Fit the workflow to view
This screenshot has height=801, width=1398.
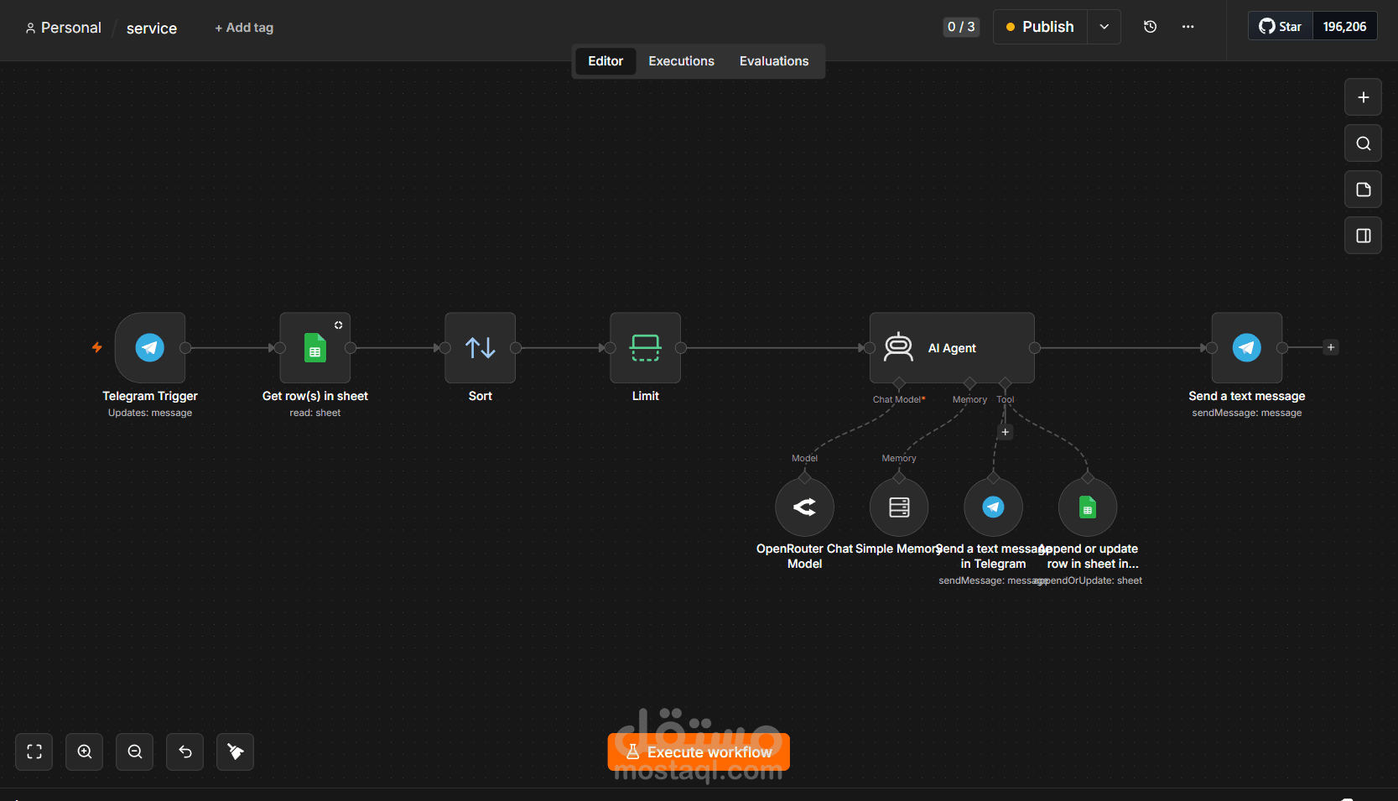34,752
